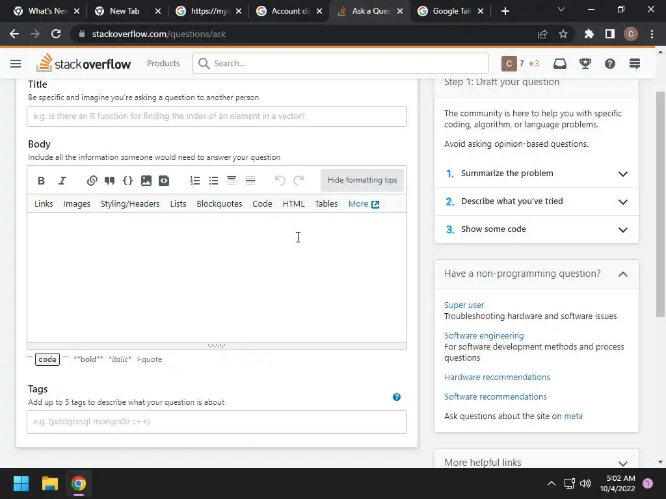Expand 'Summarize the problem' step
666x499 pixels.
tap(537, 173)
